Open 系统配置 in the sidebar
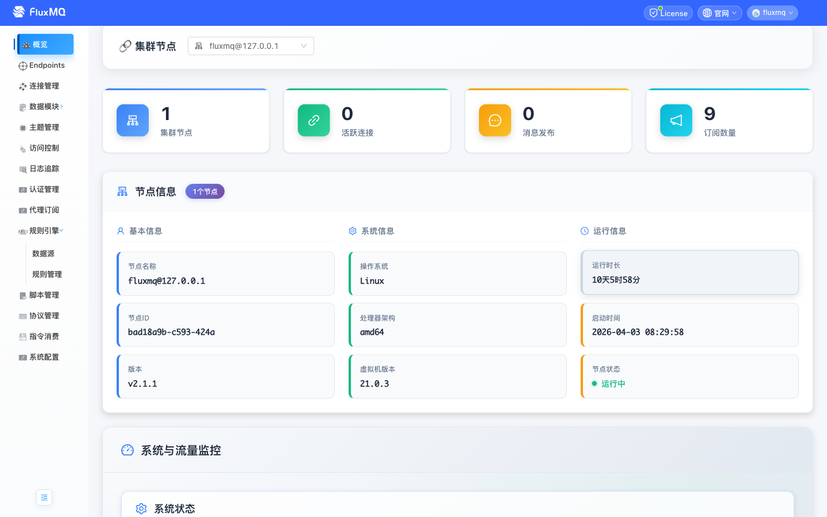 [44, 357]
